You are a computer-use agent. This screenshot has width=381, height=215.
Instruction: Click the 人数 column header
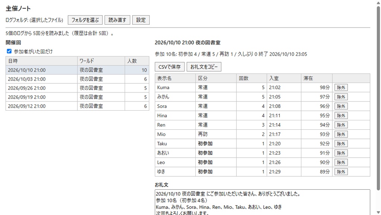[137, 61]
